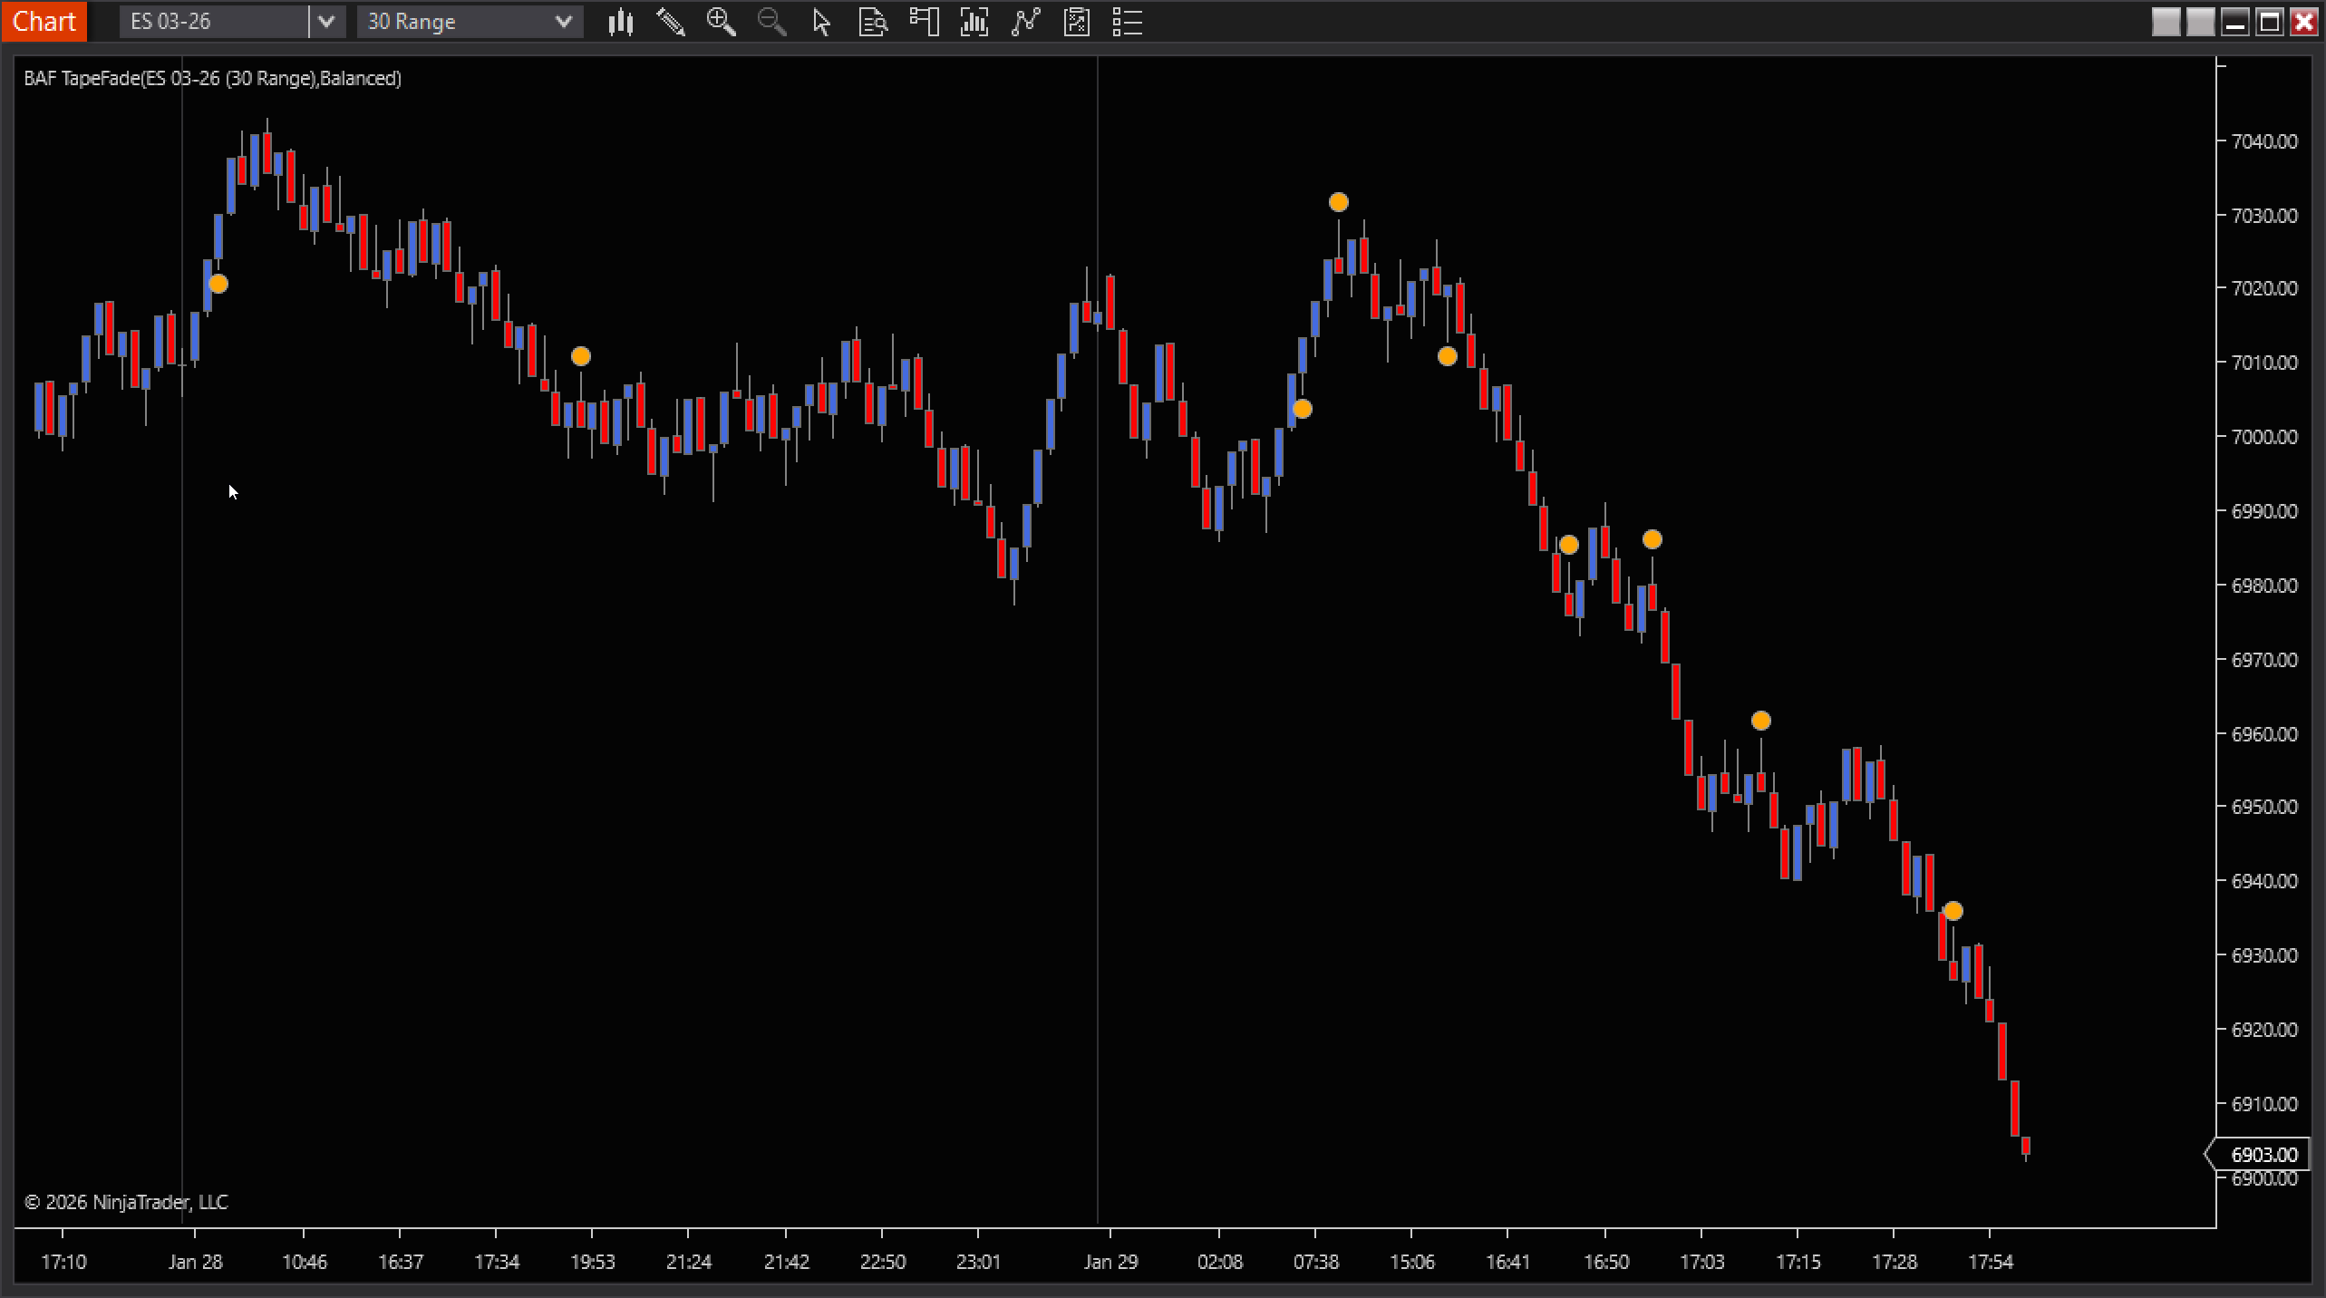This screenshot has width=2326, height=1298.
Task: Click the 7000.00 price axis label
Action: point(2264,437)
